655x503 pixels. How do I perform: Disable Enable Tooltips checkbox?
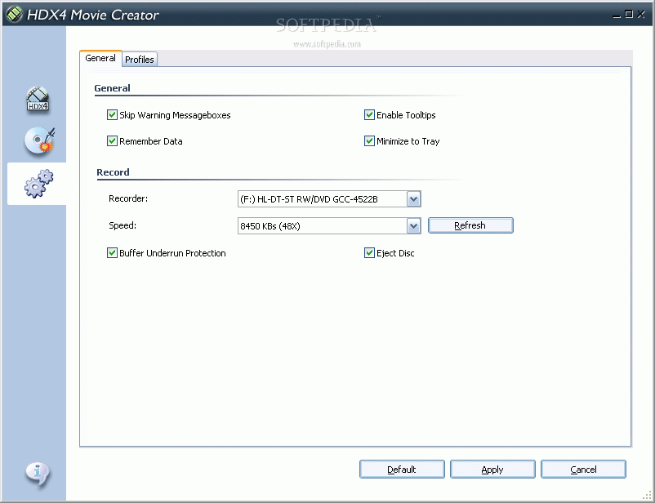coord(369,115)
